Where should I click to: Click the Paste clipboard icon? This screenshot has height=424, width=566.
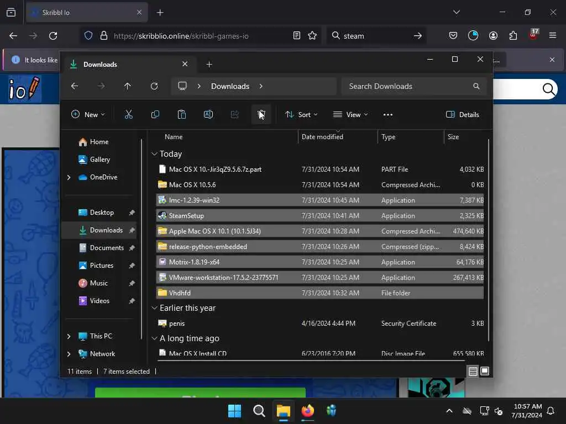181,115
